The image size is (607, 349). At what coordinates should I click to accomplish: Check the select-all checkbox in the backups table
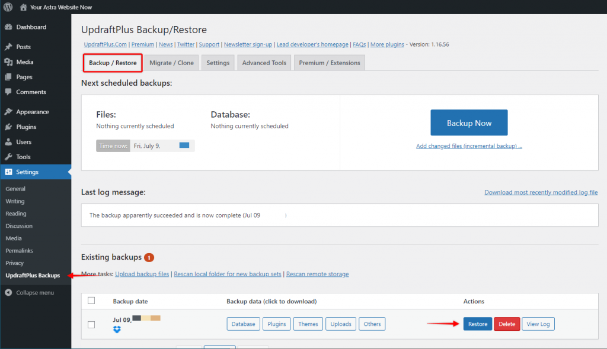91,300
